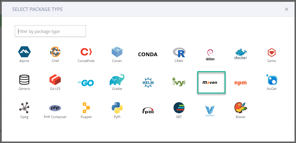296x143 pixels.
Task: Close the Select Package Type dialog
Action: point(287,9)
